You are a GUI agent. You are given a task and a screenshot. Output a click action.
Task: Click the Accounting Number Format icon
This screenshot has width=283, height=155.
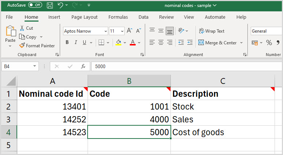click(255, 43)
